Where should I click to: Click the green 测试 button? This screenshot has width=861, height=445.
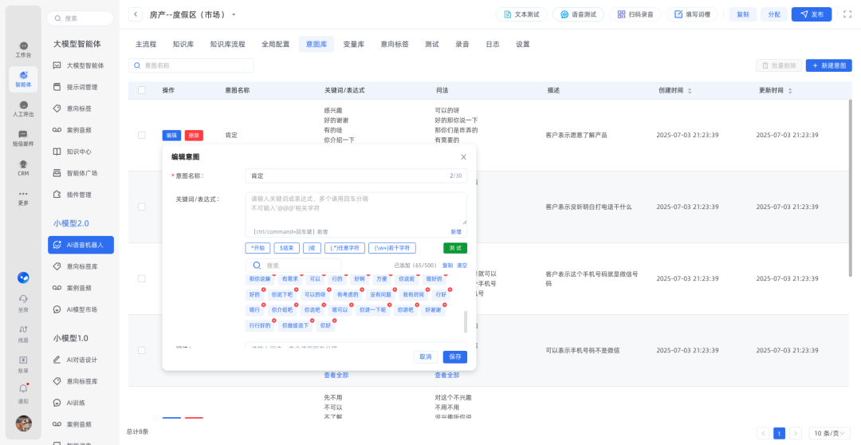[455, 248]
